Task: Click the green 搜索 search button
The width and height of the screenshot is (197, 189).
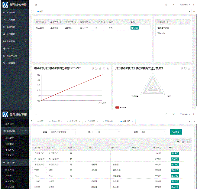Action: (x=176, y=132)
